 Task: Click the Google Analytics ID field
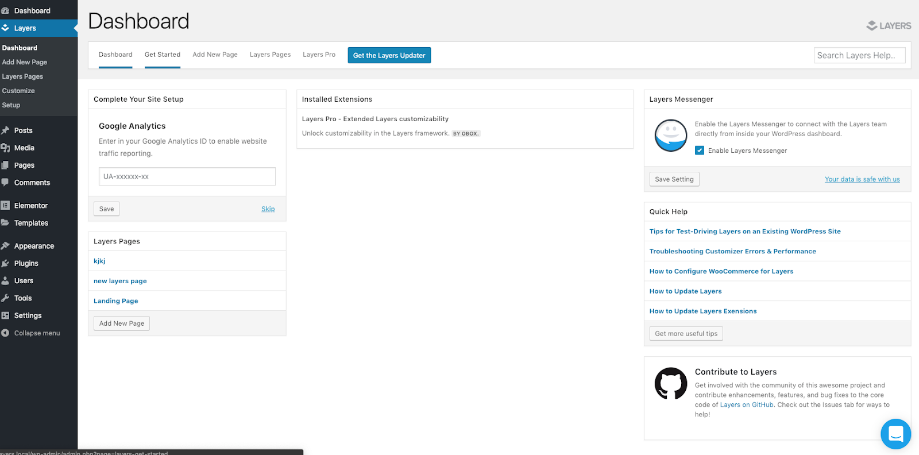click(187, 176)
